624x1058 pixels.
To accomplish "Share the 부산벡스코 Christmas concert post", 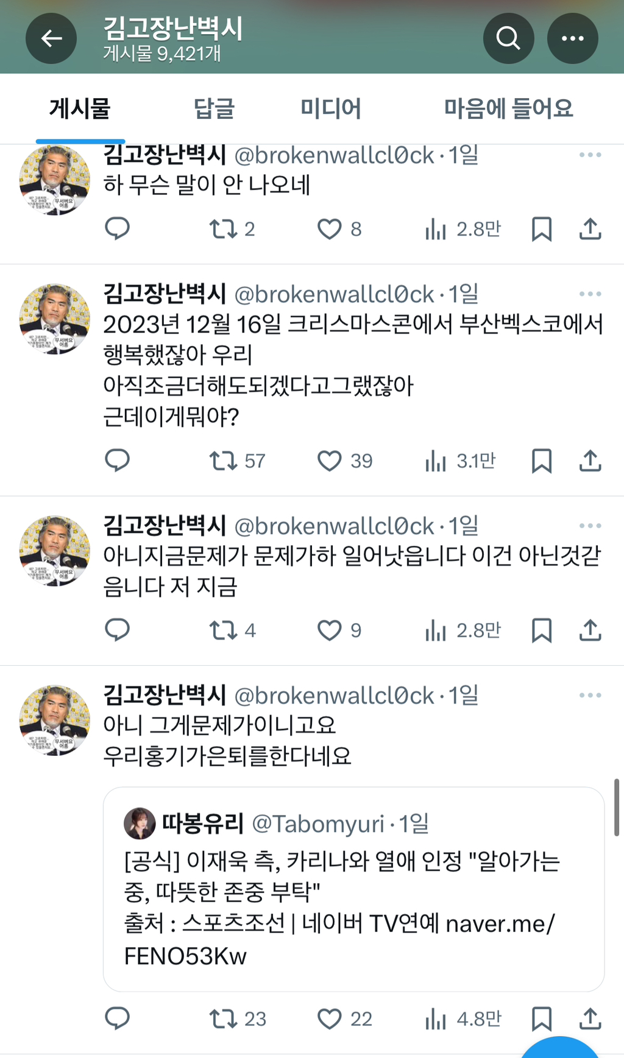I will [590, 461].
